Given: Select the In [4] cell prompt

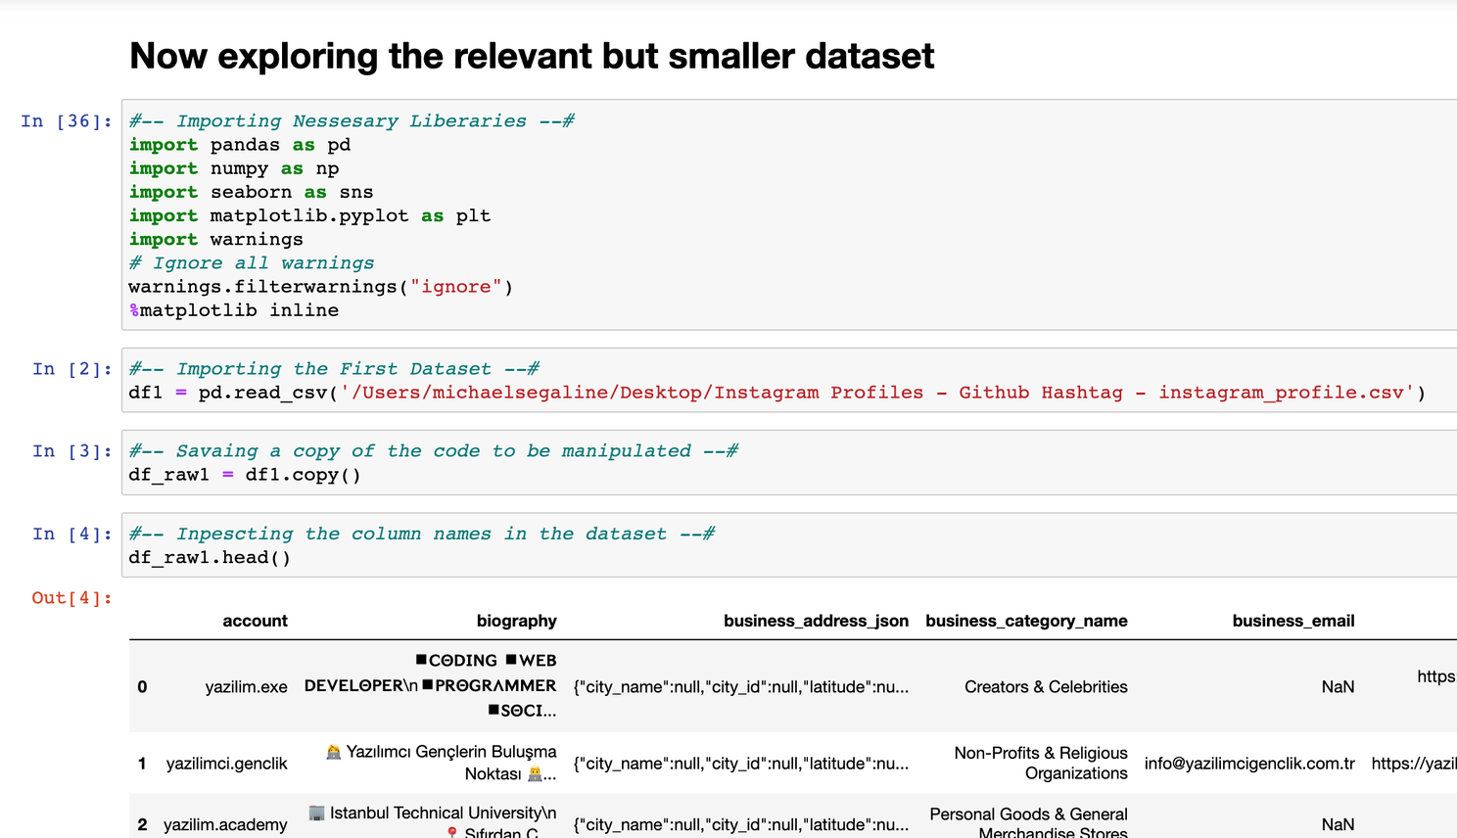Looking at the screenshot, I should [72, 535].
